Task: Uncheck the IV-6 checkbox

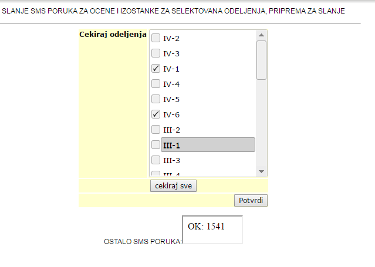Action: [156, 114]
